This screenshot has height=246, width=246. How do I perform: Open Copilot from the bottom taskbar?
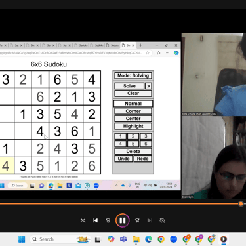(111, 239)
